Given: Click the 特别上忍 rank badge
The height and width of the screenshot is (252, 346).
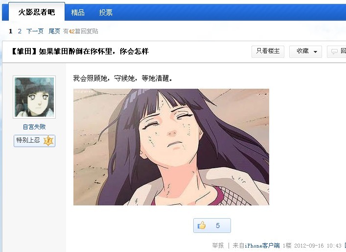Looking at the screenshot, I should [34, 141].
